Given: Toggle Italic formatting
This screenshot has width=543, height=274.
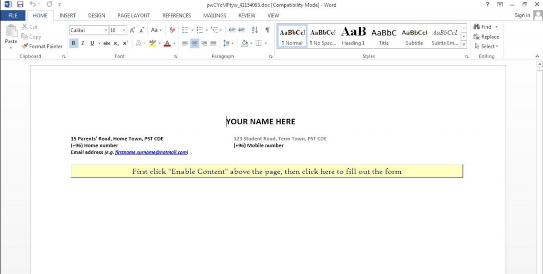Looking at the screenshot, I should click(x=83, y=43).
